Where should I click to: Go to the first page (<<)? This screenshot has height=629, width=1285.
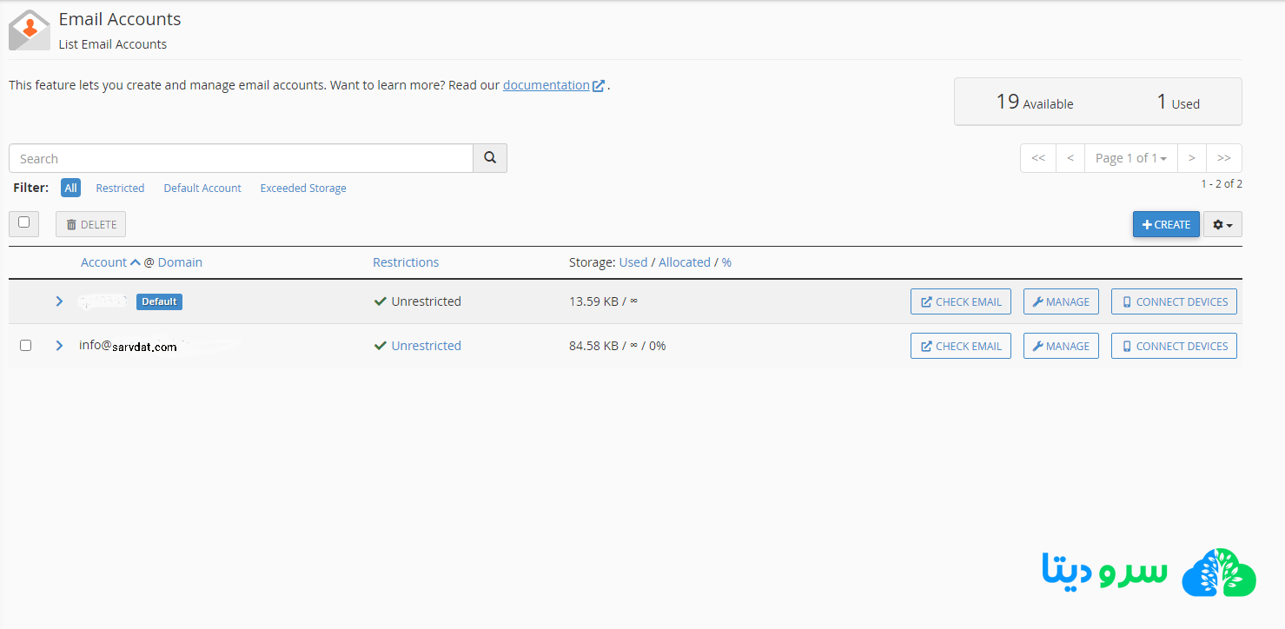[1037, 158]
